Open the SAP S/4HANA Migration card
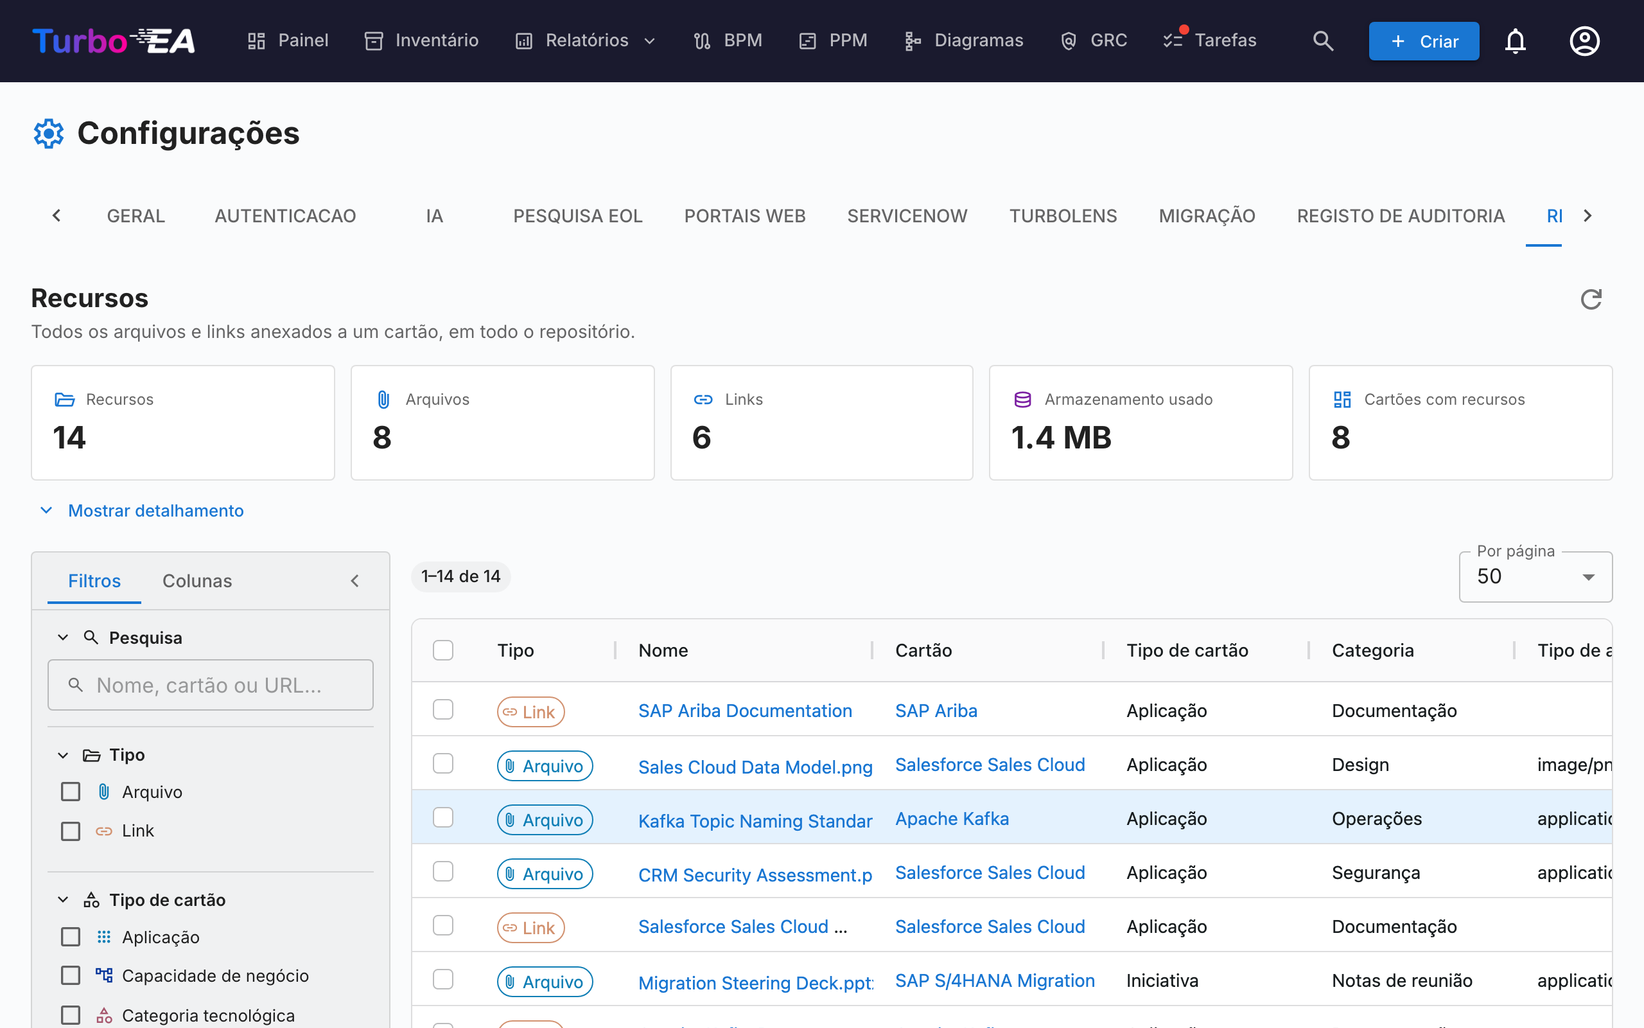This screenshot has height=1028, width=1644. click(995, 981)
